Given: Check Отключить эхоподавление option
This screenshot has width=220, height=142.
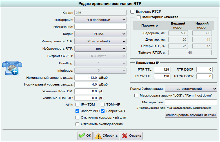Looking at the screenshot, I should (77, 124).
